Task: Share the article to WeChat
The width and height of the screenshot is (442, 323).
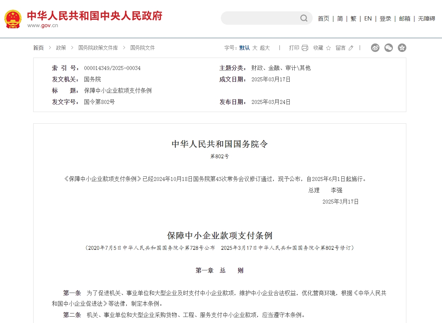Action: pos(389,48)
